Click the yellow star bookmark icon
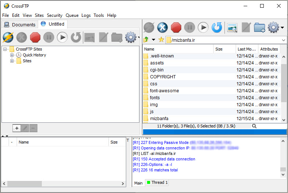Viewport: 288px width, 193px height. point(161,40)
